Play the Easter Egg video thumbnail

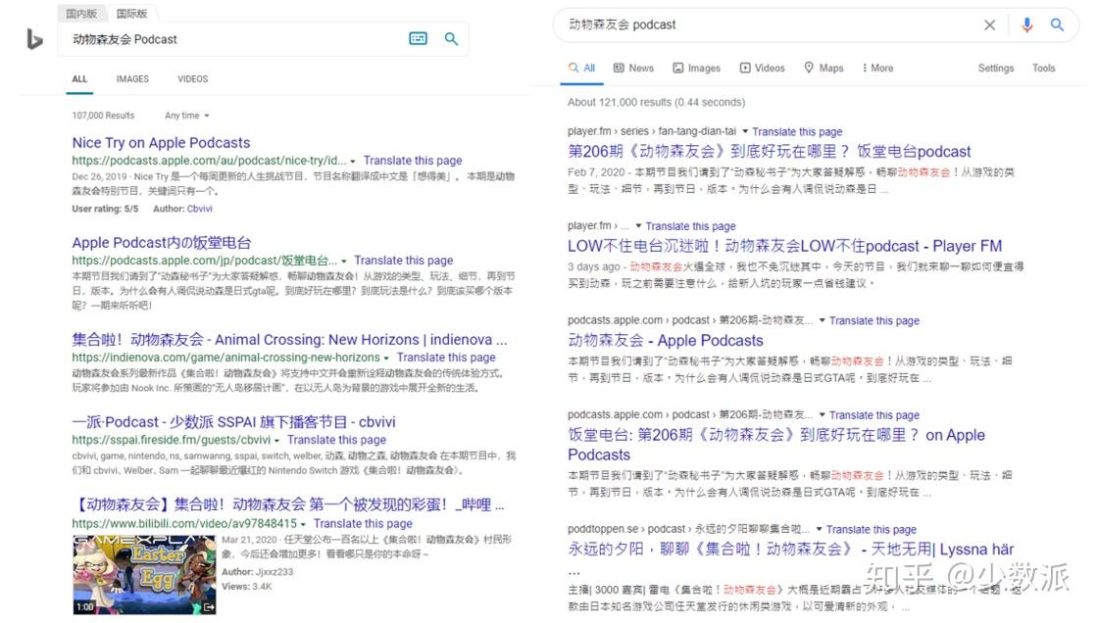coord(144,575)
